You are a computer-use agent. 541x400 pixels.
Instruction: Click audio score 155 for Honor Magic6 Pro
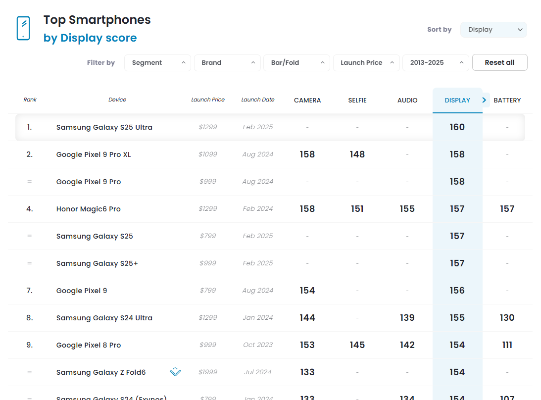(x=407, y=209)
